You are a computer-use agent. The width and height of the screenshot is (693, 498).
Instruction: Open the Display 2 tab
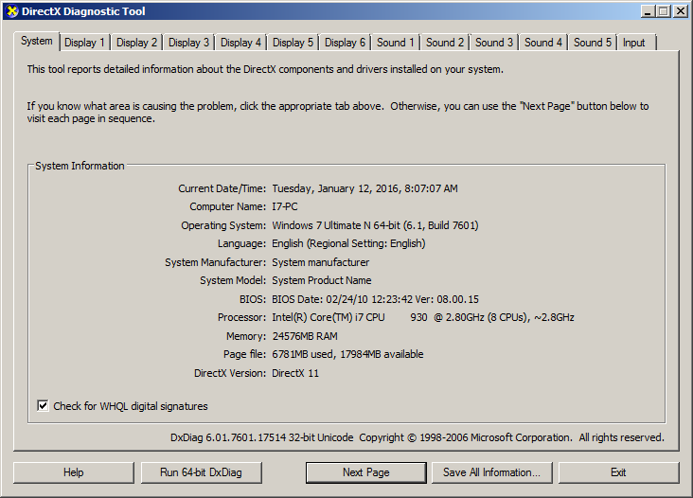coord(136,43)
